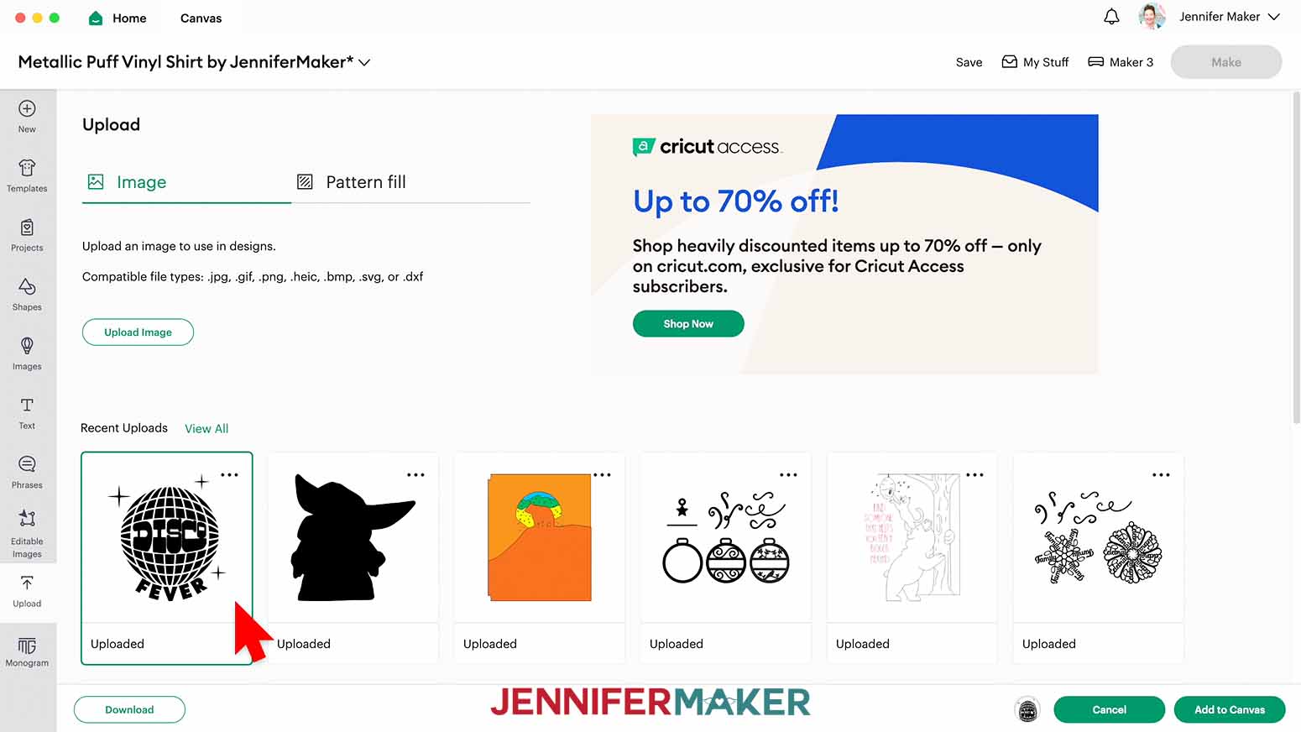
Task: Expand the project title dropdown chevron
Action: click(364, 62)
